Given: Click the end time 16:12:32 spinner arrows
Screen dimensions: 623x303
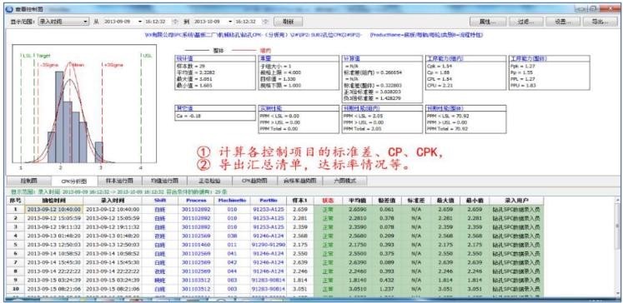Looking at the screenshot, I should pos(266,22).
